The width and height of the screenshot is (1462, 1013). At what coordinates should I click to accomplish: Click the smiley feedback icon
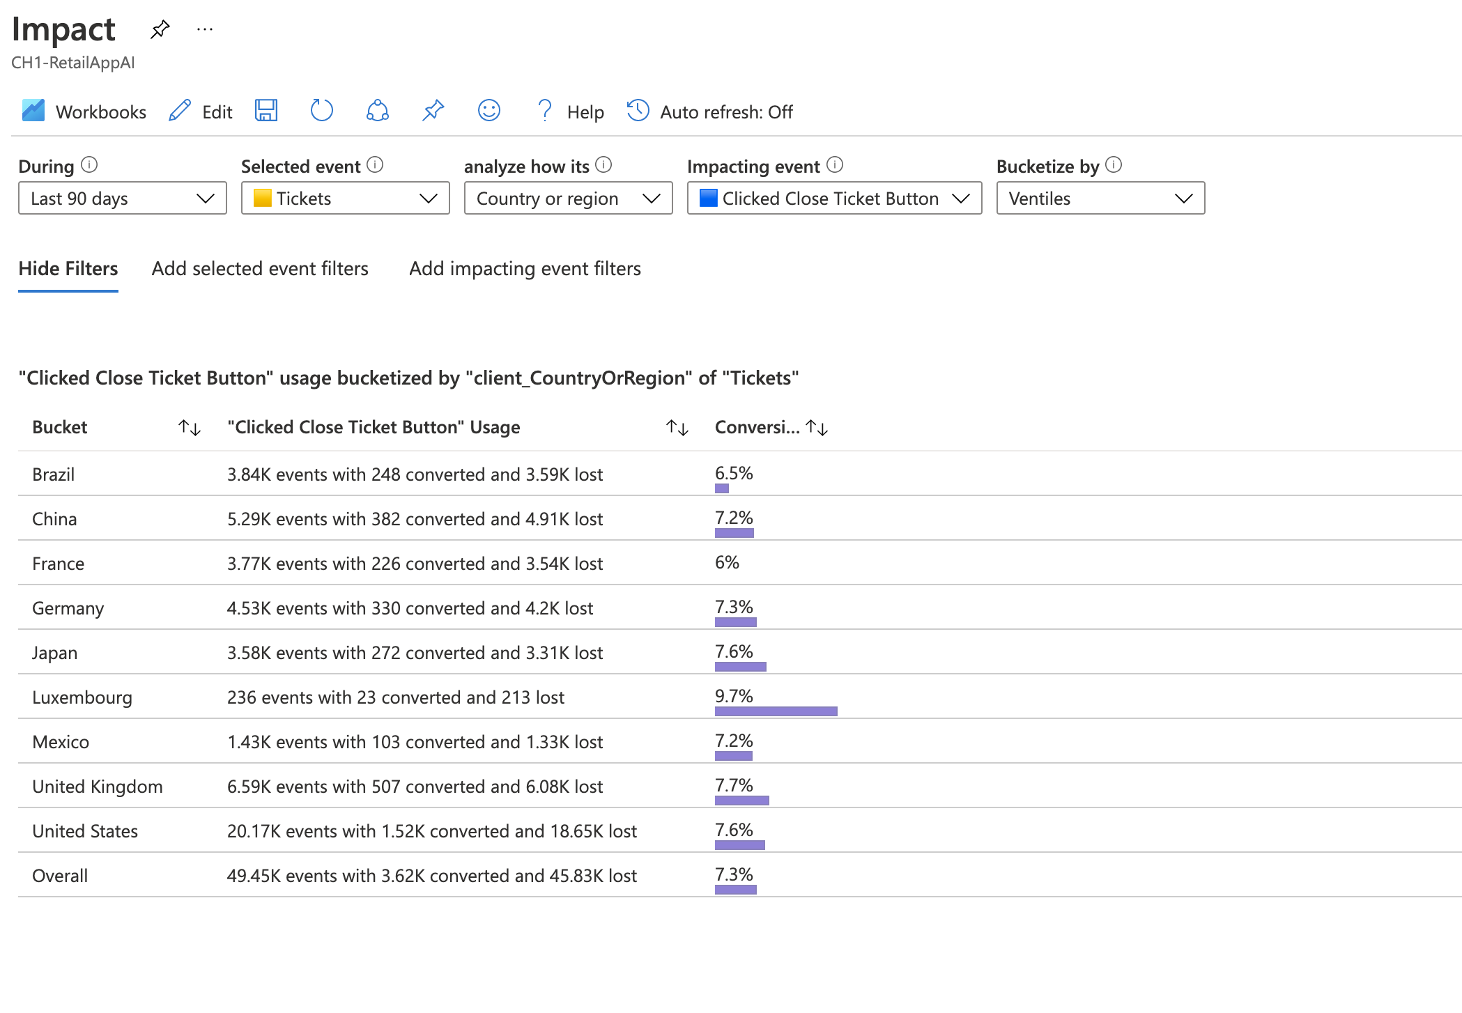(x=488, y=111)
